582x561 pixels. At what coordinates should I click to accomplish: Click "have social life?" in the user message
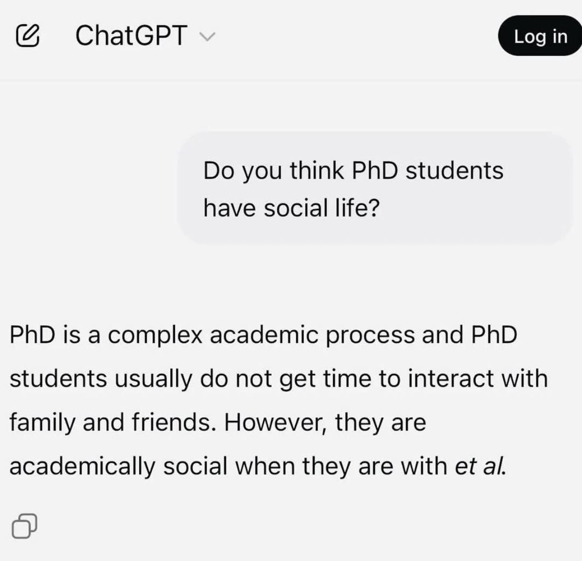pyautogui.click(x=291, y=208)
